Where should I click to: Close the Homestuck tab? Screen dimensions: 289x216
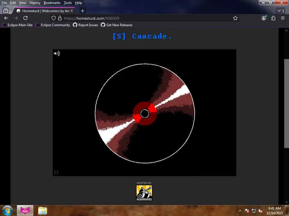72,11
